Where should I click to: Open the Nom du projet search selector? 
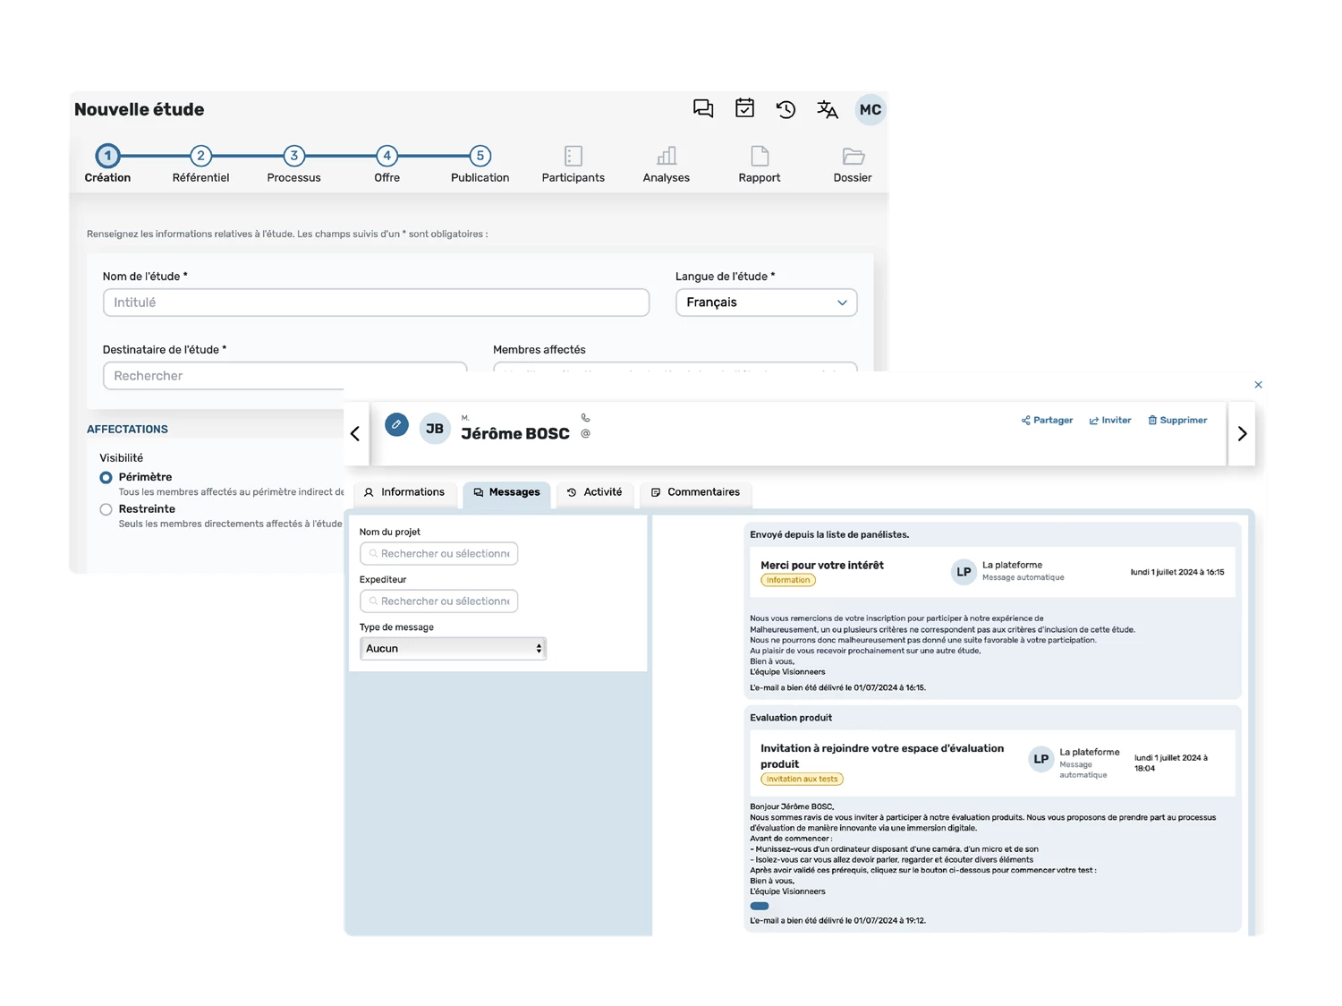pos(439,554)
